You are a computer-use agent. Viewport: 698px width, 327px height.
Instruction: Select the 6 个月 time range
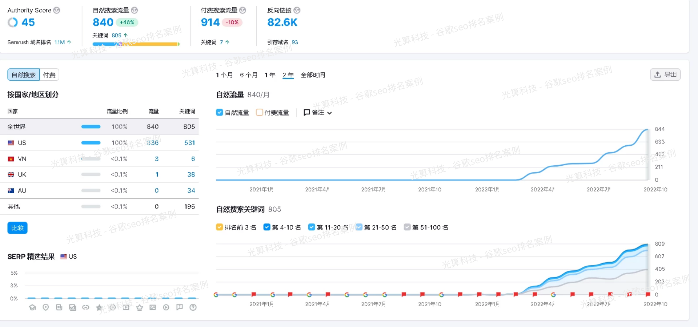click(x=249, y=75)
